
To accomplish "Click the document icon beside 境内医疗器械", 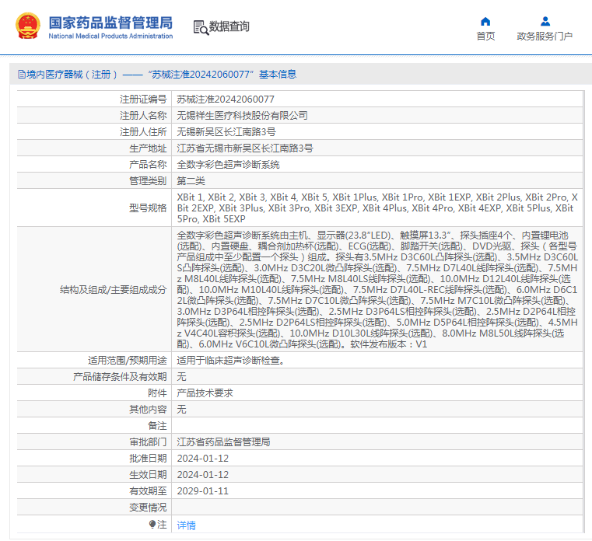I will [22, 75].
